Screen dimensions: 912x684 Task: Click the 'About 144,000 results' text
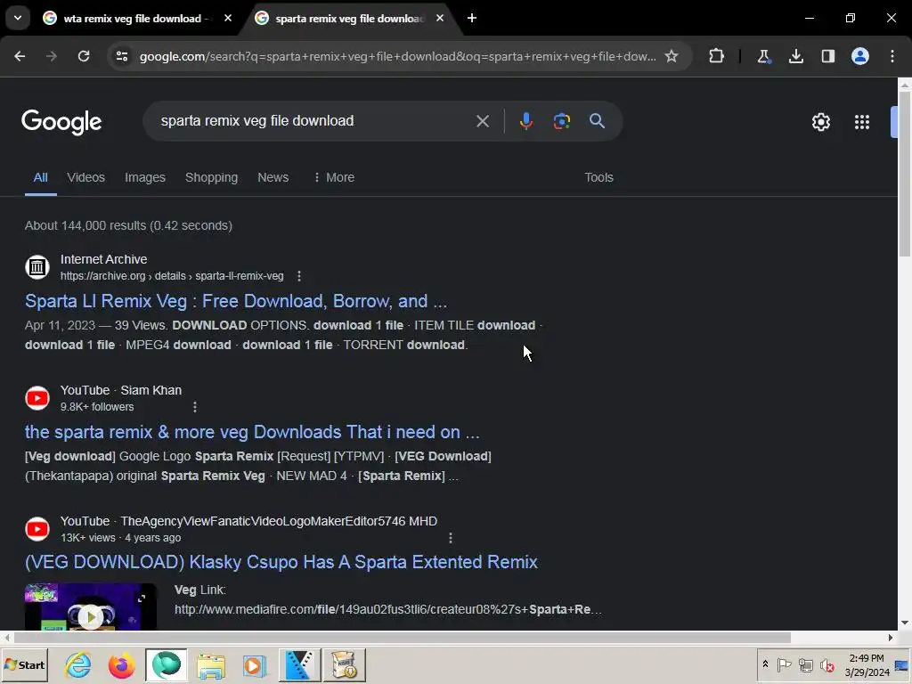pos(128,225)
